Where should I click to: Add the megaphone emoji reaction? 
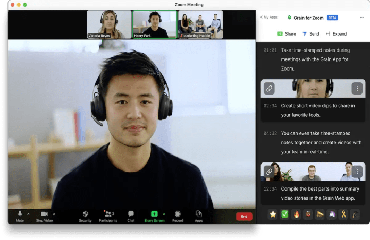pyautogui.click(x=320, y=214)
